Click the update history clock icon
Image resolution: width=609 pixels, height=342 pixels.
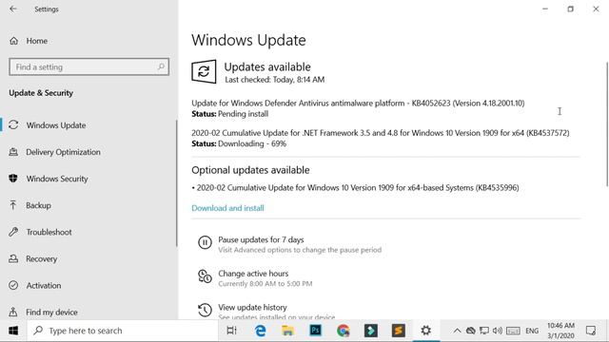click(x=205, y=310)
